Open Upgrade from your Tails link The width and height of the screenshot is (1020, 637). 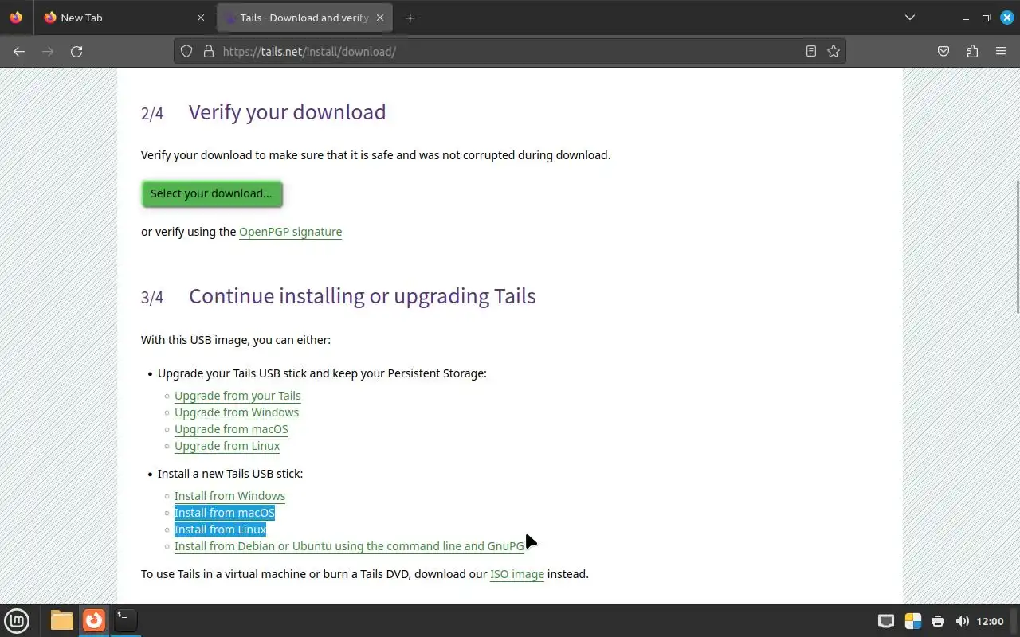tap(237, 396)
